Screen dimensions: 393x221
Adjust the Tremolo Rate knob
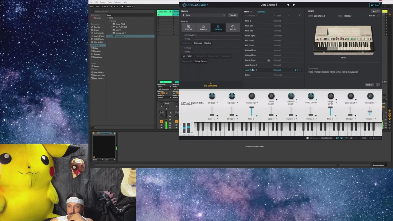coord(251,96)
